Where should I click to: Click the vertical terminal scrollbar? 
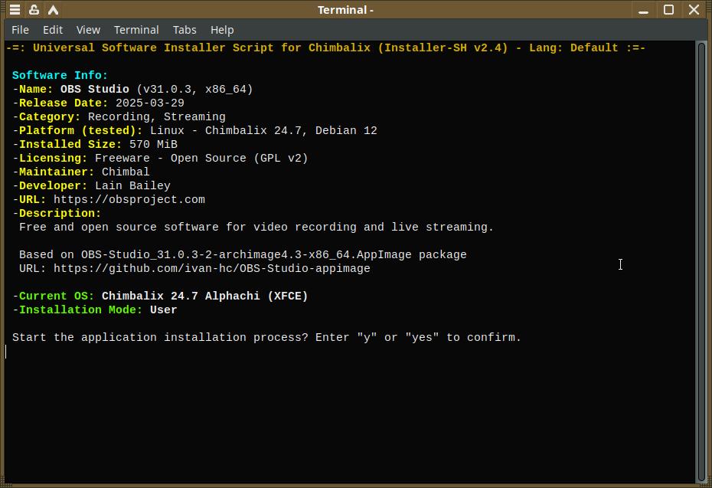click(x=701, y=260)
